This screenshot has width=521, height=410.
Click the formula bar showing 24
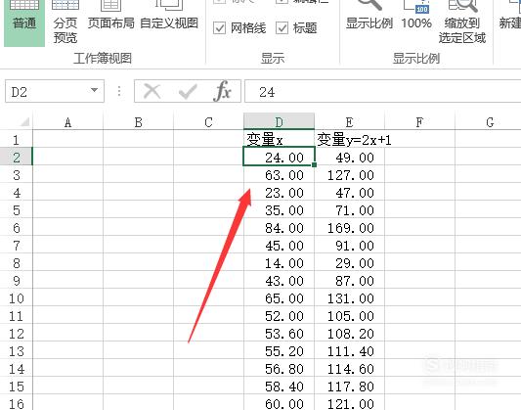(383, 91)
